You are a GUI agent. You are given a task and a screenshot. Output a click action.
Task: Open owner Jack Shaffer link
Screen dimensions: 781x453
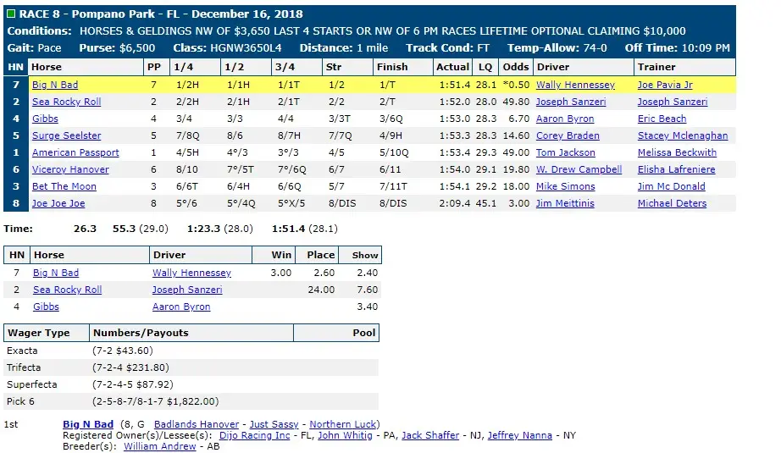pos(430,435)
